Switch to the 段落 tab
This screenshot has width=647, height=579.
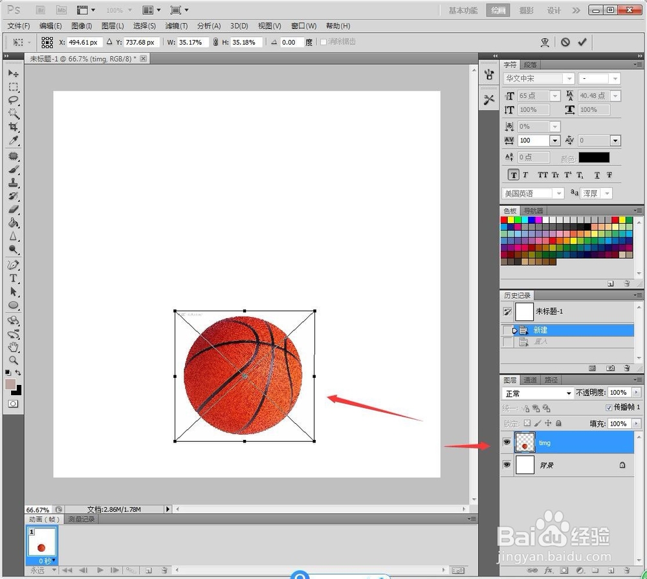tap(531, 65)
